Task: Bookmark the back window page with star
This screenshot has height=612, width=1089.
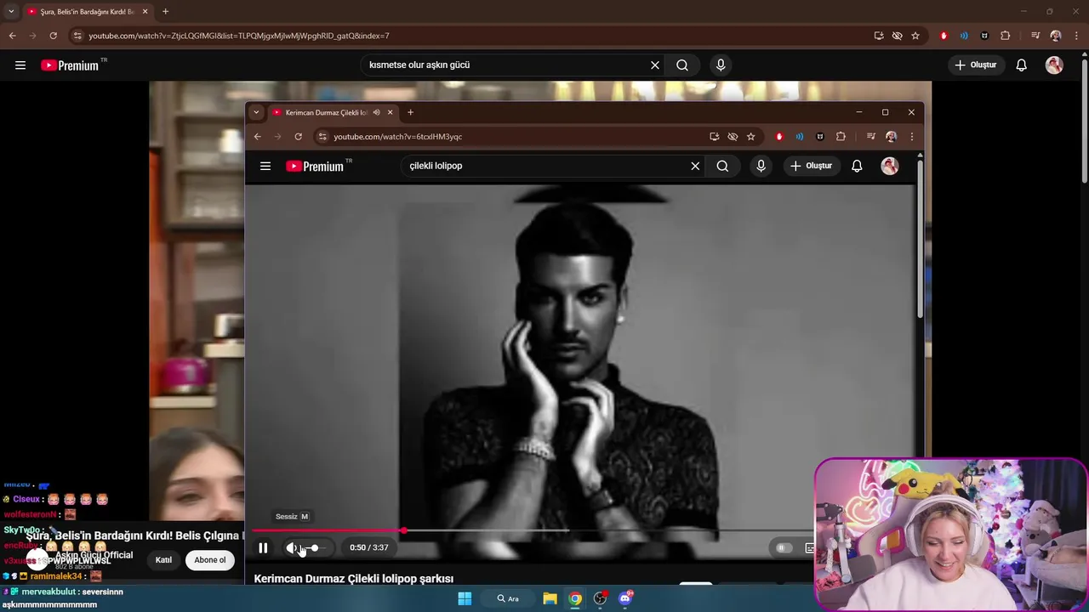Action: coord(915,36)
